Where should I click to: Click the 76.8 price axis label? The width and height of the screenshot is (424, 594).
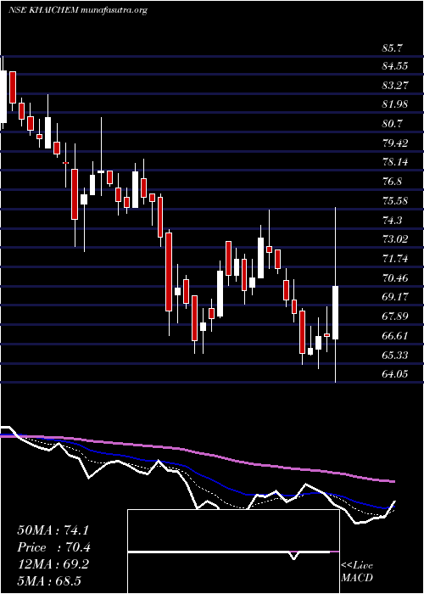coord(392,182)
